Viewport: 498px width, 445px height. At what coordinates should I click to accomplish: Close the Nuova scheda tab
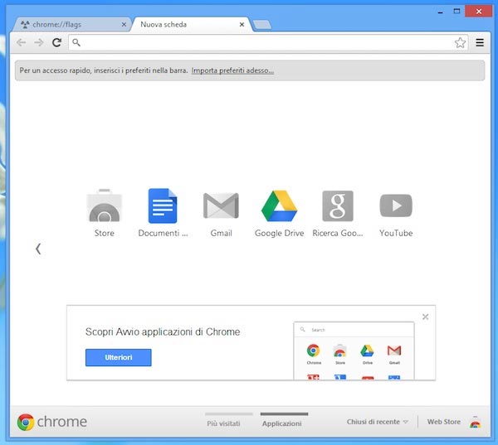(242, 24)
